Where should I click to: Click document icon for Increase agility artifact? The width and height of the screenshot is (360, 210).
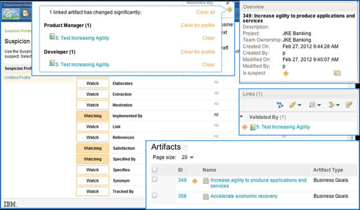[x=206, y=181]
